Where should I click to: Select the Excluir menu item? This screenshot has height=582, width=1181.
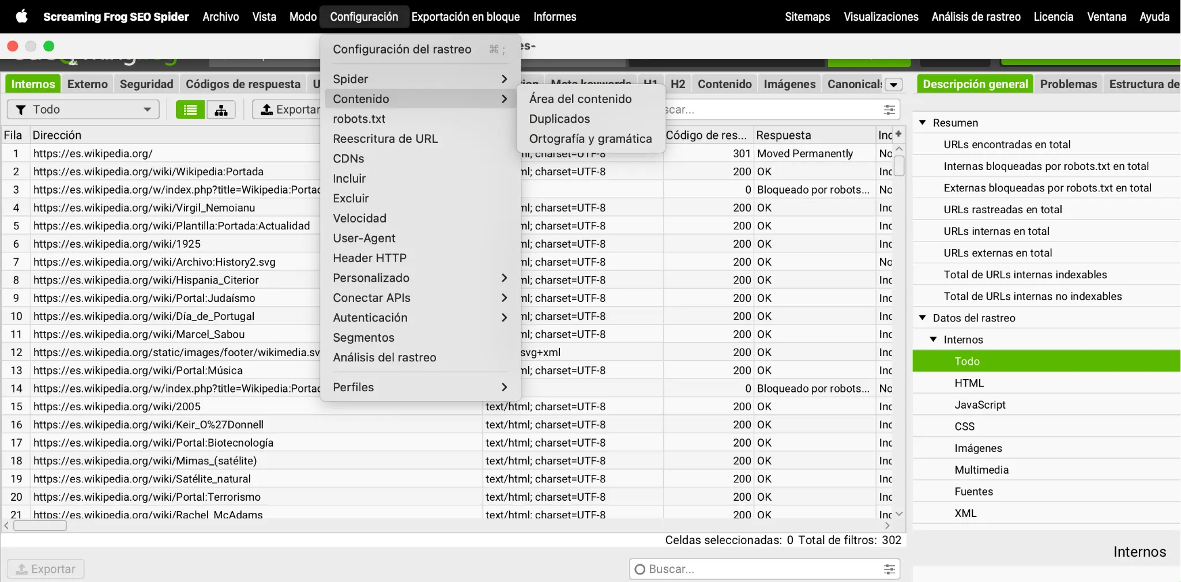(420, 198)
